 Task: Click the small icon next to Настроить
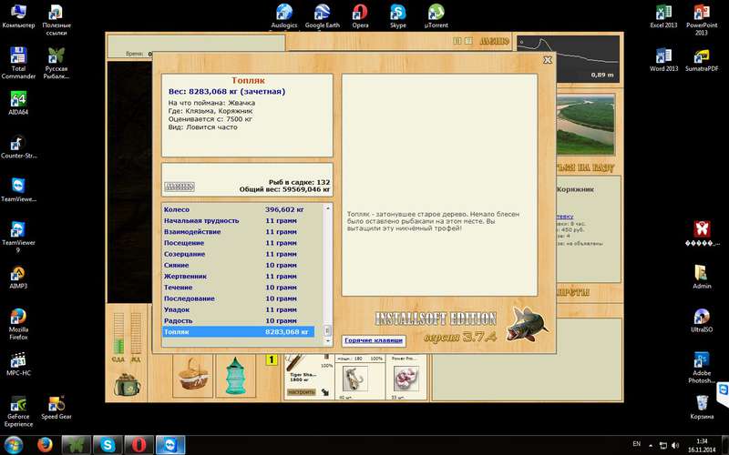(x=325, y=392)
